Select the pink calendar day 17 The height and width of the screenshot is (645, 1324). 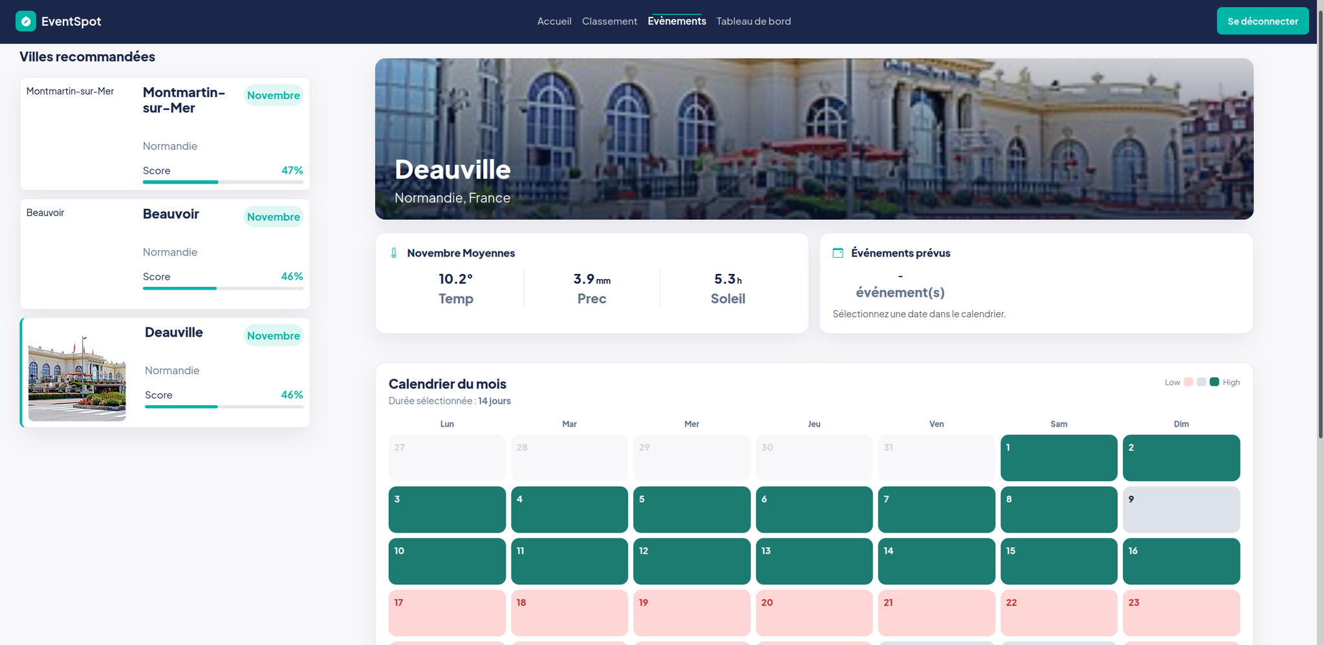tap(447, 613)
